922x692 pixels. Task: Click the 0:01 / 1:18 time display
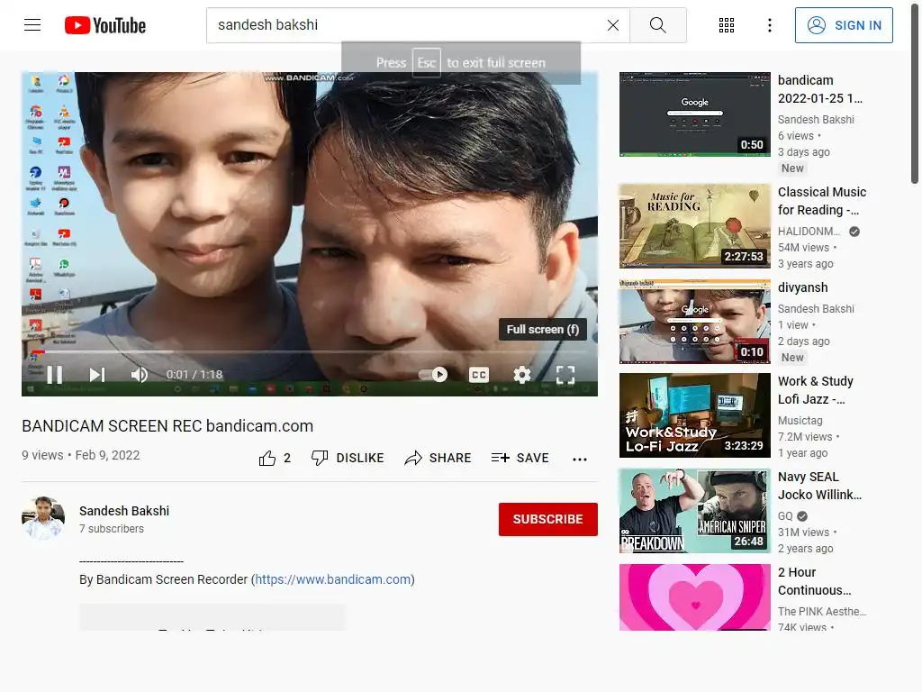pos(194,375)
